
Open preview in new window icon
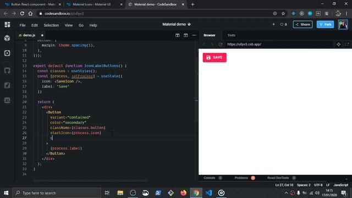347,44
